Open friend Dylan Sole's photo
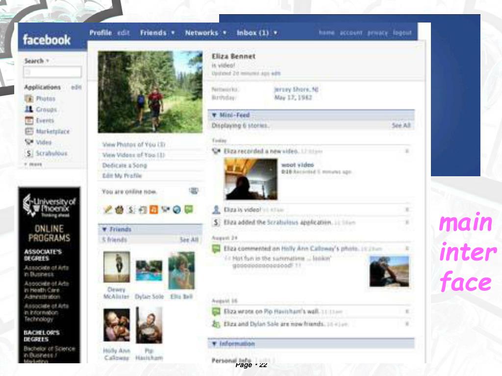The width and height of the screenshot is (502, 376). point(149,270)
